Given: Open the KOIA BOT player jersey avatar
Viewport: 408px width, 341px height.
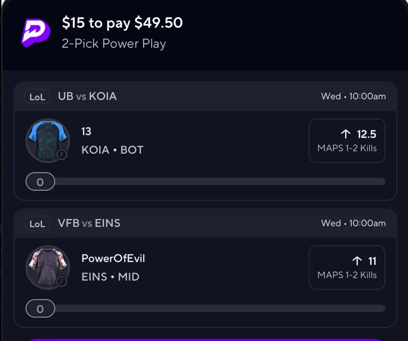Looking at the screenshot, I should [x=48, y=141].
